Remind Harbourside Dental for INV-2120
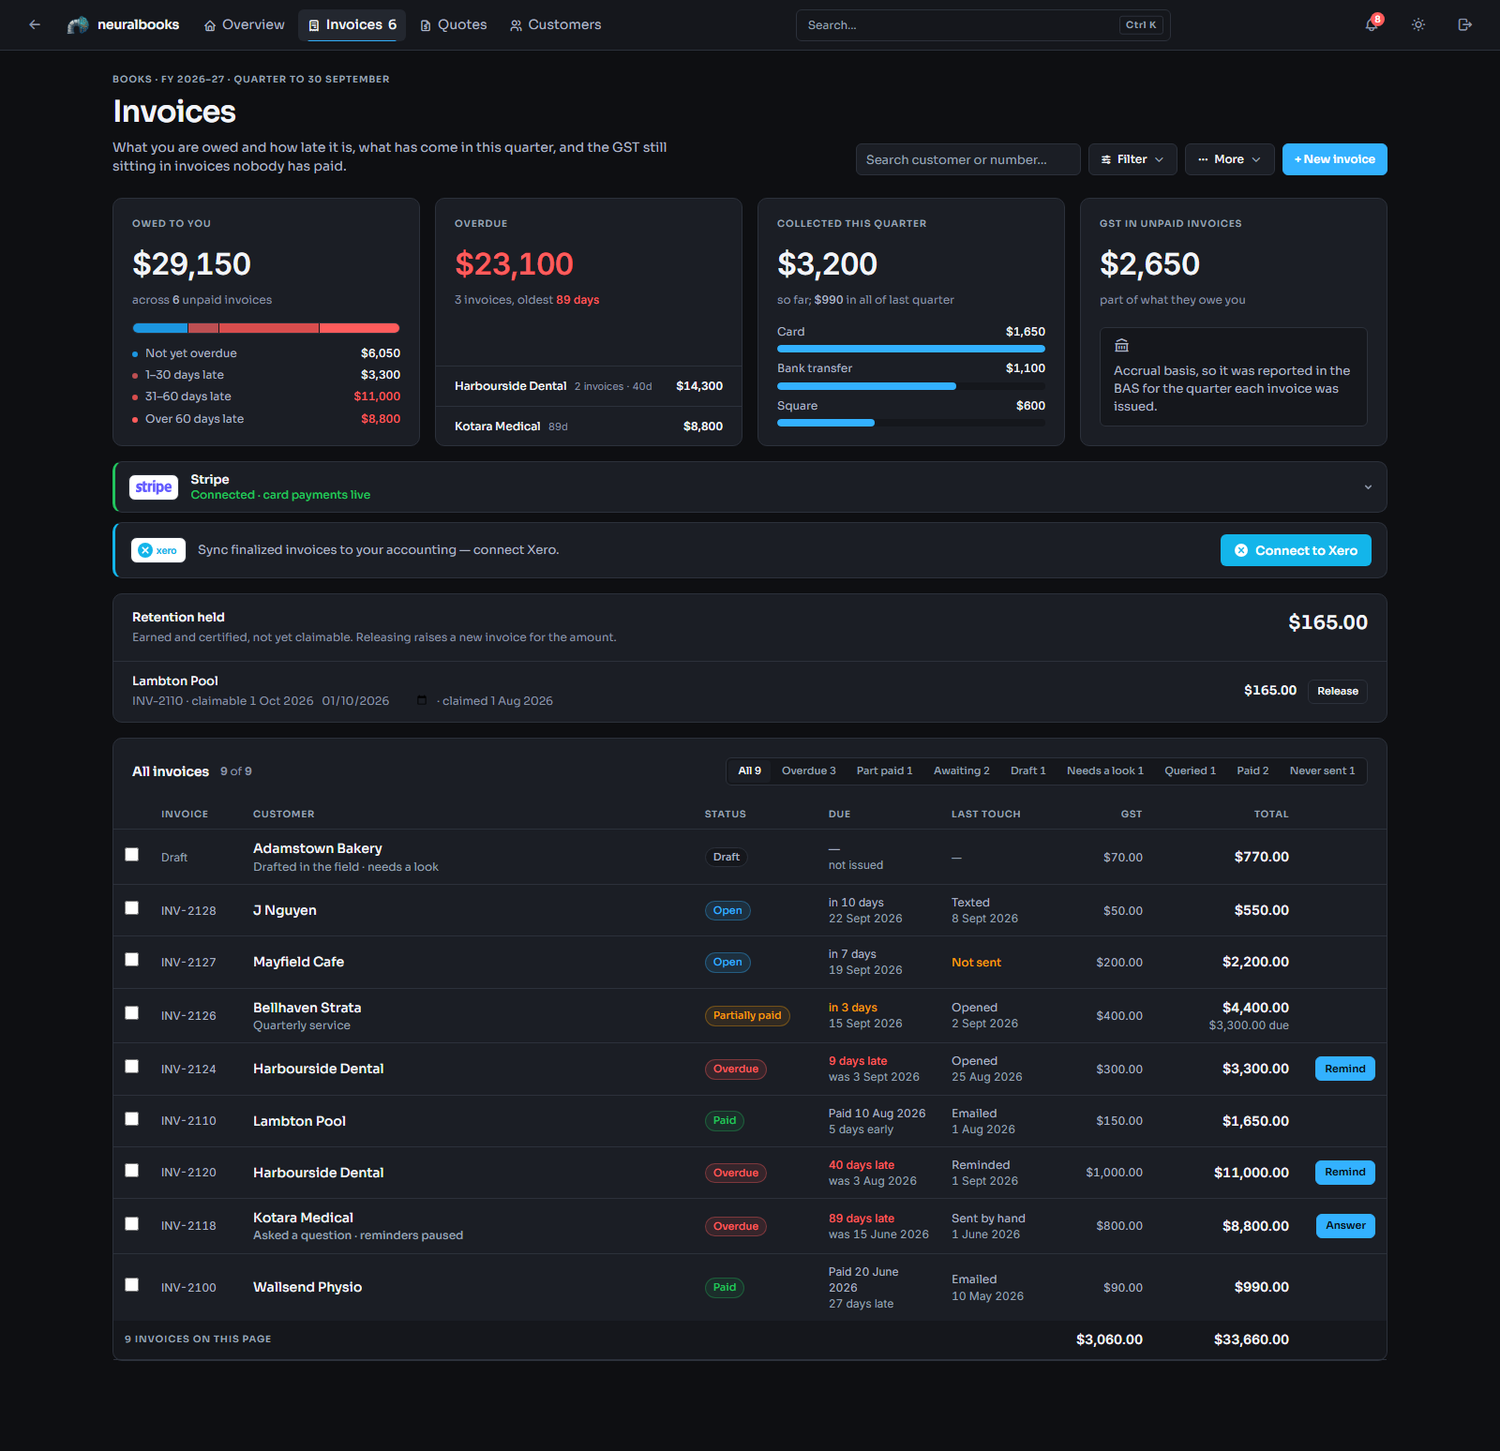 pyautogui.click(x=1345, y=1173)
